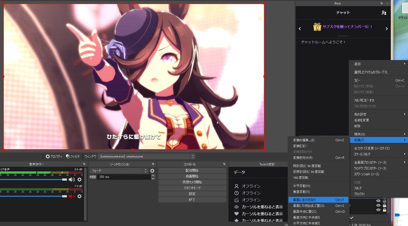Choose プロパティ in the context menu
This screenshot has width=408, height=226.
point(379,194)
